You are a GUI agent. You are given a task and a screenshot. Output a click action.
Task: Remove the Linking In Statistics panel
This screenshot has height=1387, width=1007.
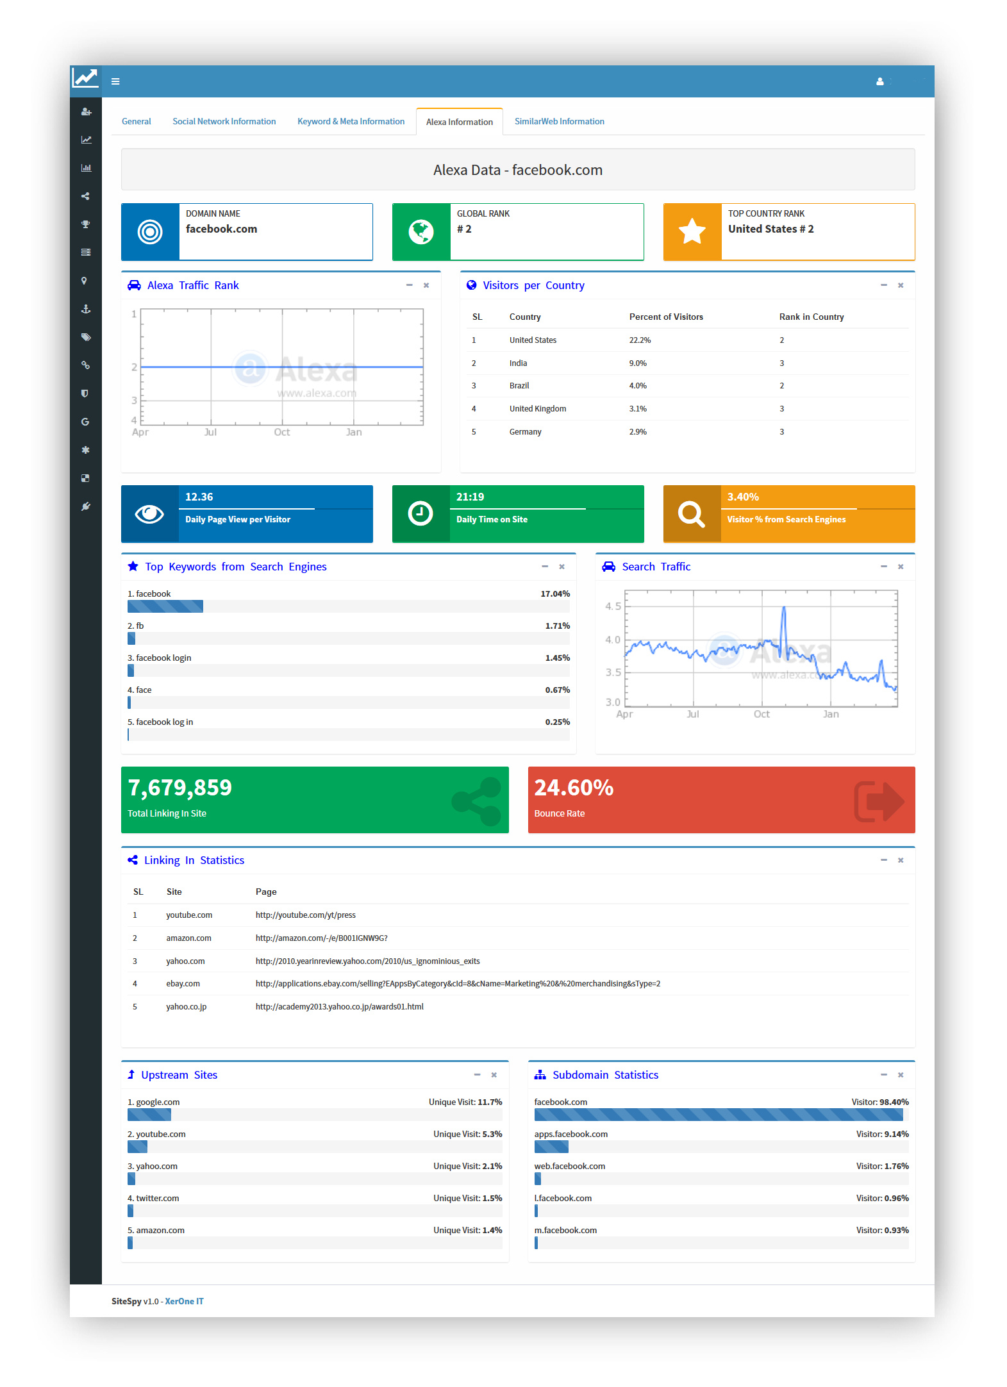(x=901, y=860)
